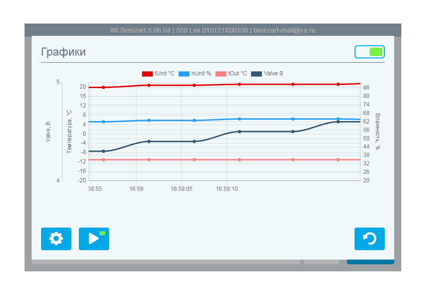
Task: Select the tUnit data point at 16:59
Action: (x=149, y=85)
